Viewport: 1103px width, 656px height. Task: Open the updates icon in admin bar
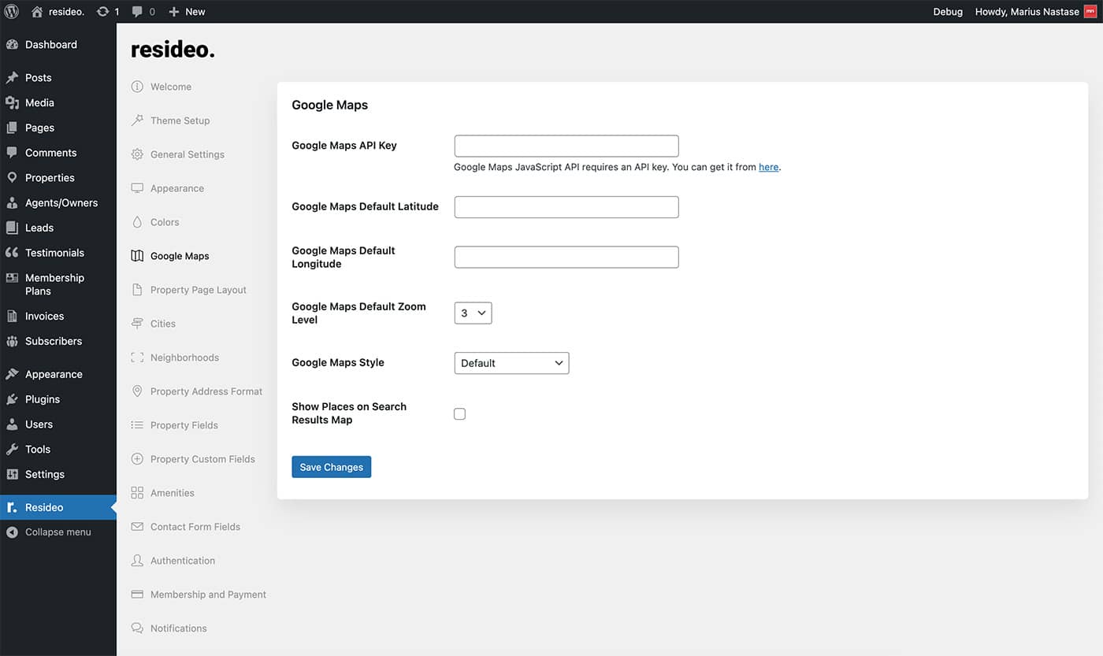point(102,12)
